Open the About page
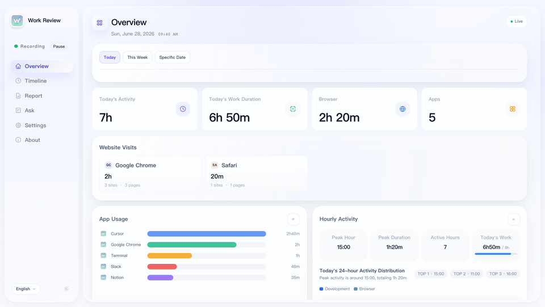 point(41,140)
